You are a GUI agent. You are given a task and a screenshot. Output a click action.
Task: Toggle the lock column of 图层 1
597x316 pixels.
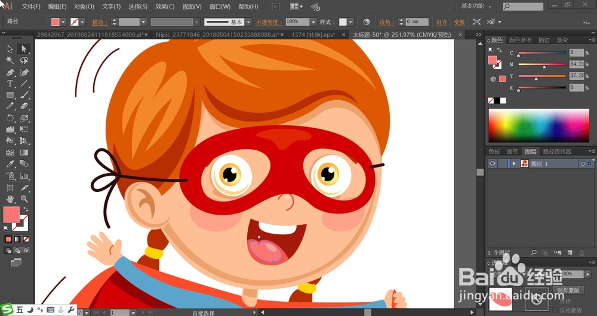(502, 163)
